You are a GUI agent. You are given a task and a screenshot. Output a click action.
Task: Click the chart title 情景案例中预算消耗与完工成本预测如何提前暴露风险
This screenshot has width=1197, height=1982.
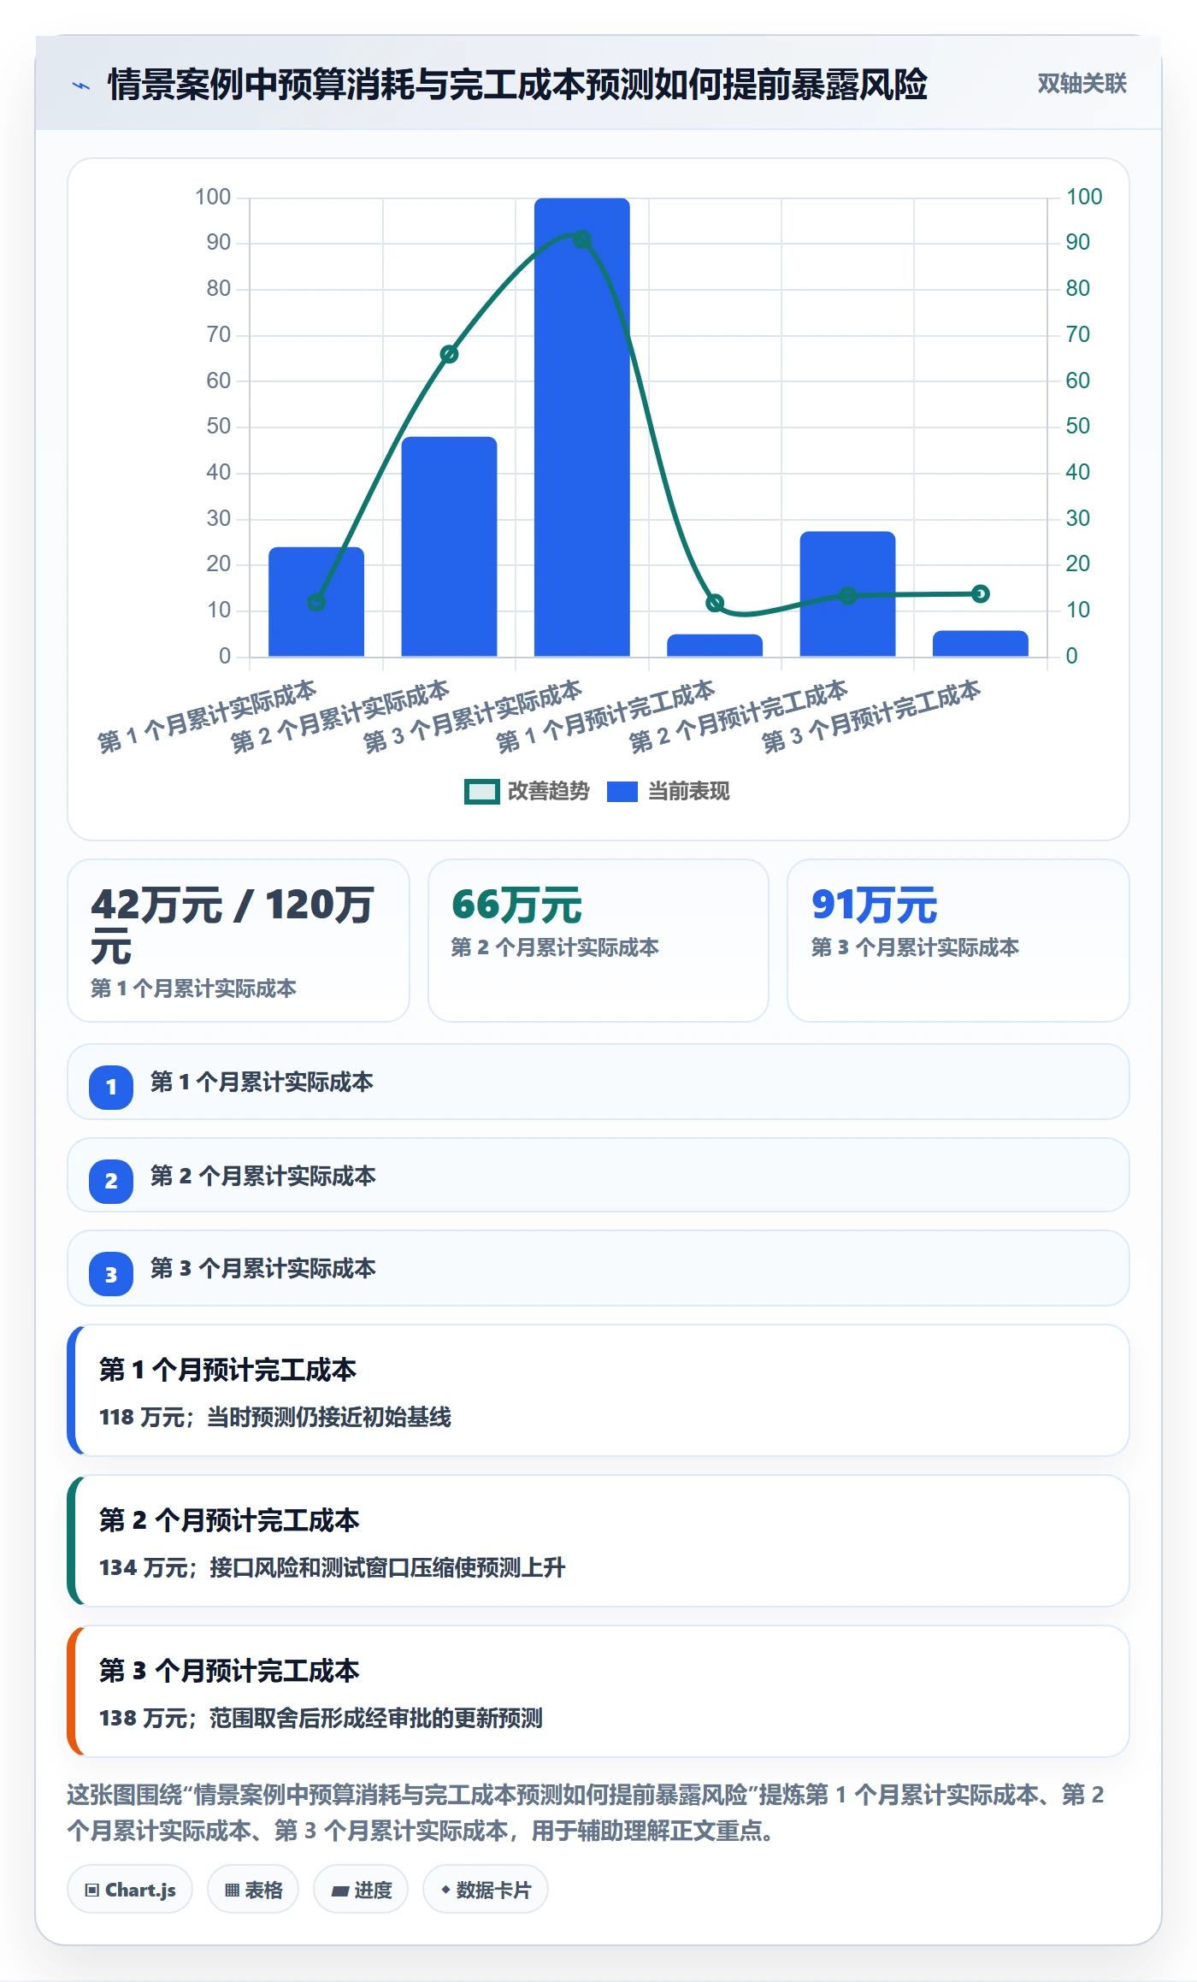click(517, 85)
